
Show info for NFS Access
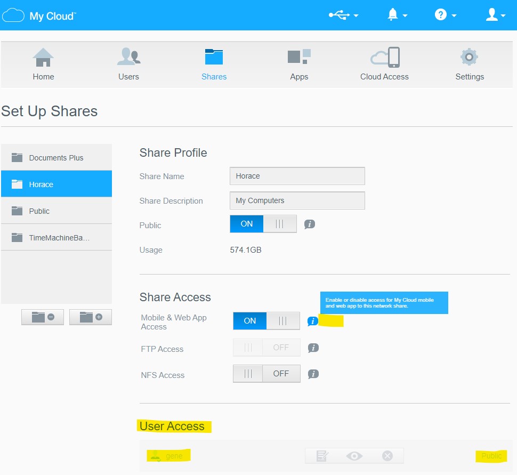pyautogui.click(x=313, y=374)
